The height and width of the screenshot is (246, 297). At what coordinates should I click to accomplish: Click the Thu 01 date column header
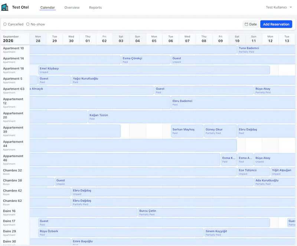tap(88, 39)
